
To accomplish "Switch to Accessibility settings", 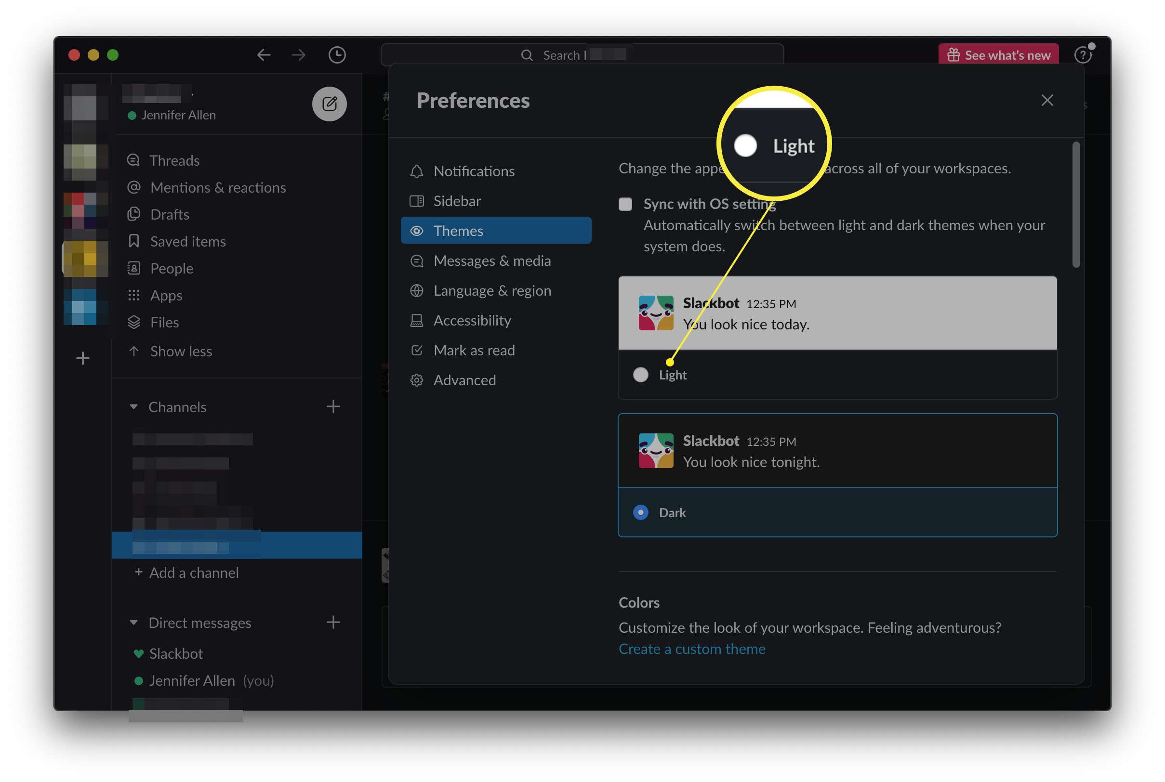I will click(472, 321).
